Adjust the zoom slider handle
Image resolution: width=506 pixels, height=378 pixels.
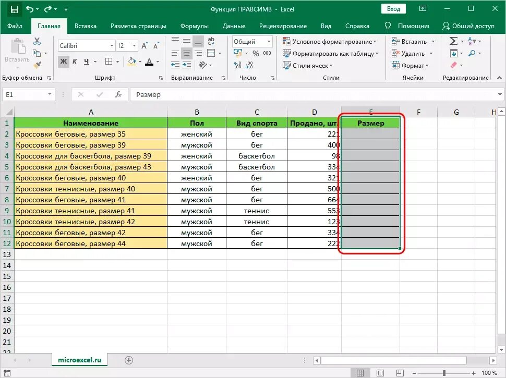click(444, 373)
